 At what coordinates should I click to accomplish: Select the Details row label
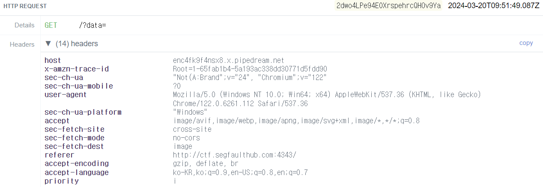(x=24, y=25)
